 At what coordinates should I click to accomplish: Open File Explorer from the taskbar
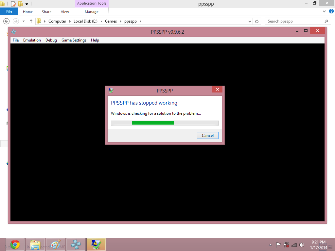tap(35, 244)
